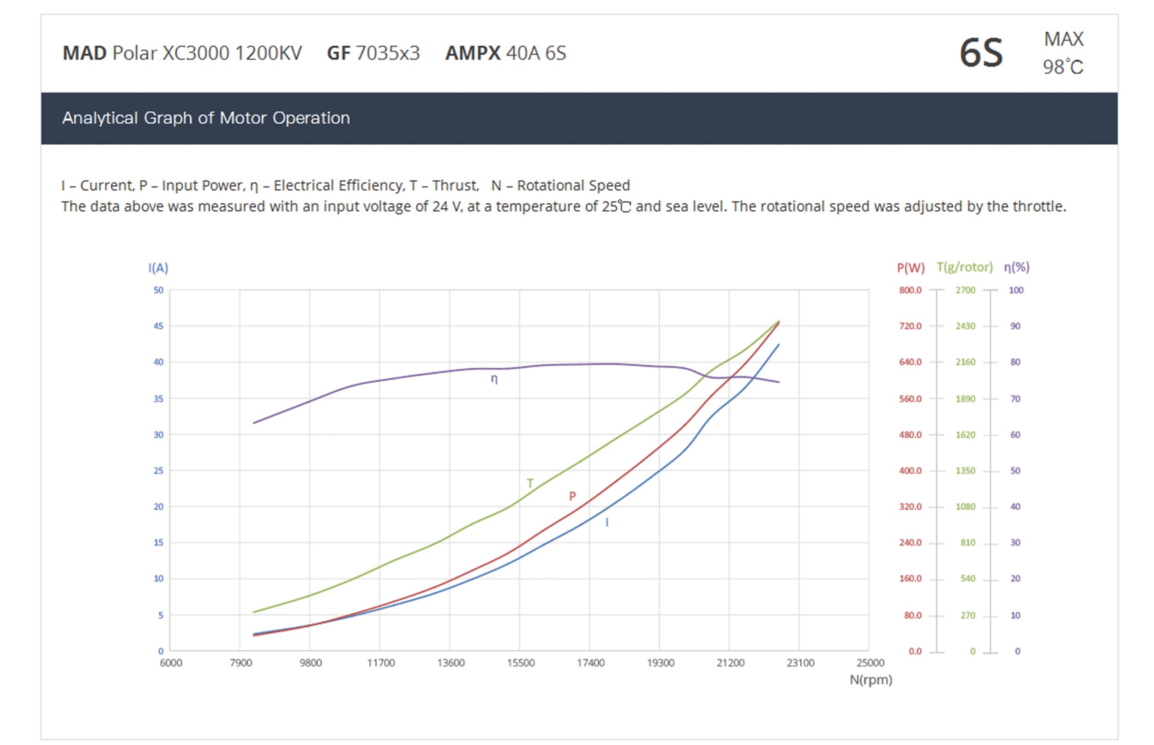Click the N(rpm) axis label

(871, 680)
